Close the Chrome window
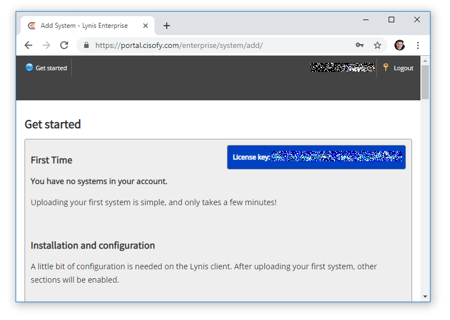This screenshot has width=450, height=320. click(417, 20)
